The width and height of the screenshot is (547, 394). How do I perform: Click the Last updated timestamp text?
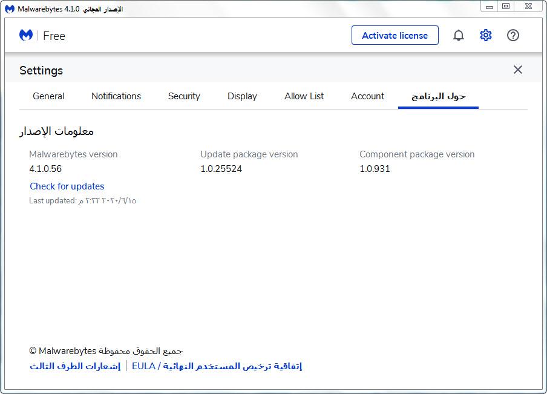[x=83, y=201]
